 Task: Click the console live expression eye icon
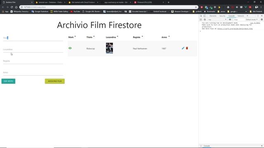coord(230,20)
